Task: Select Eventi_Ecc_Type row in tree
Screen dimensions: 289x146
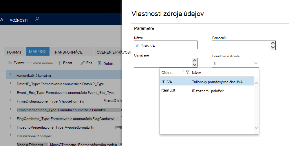Action: point(64,92)
